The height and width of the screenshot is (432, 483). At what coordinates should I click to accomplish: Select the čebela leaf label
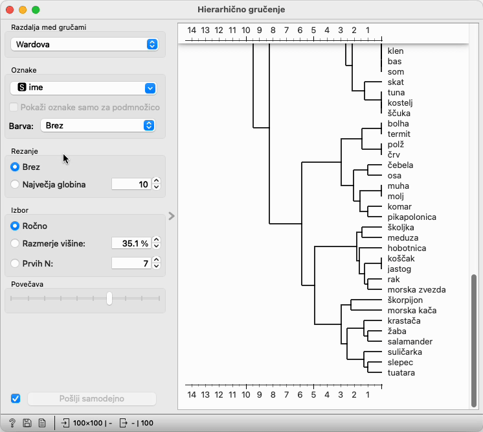tap(400, 165)
